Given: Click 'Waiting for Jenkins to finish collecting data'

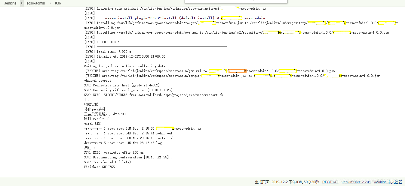Looking at the screenshot, I should point(125,66).
